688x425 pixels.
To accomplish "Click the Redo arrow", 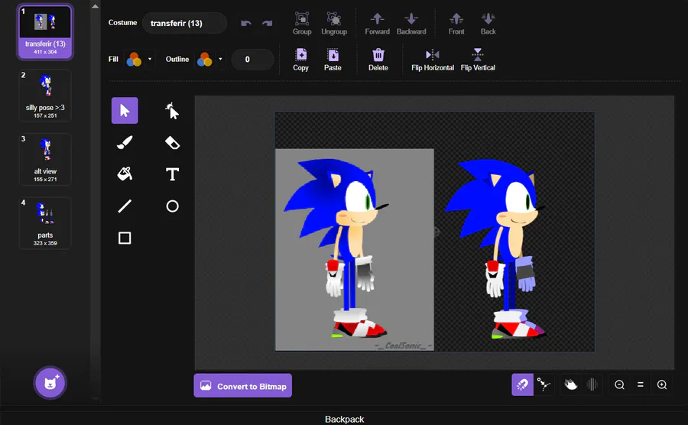I will [x=268, y=23].
